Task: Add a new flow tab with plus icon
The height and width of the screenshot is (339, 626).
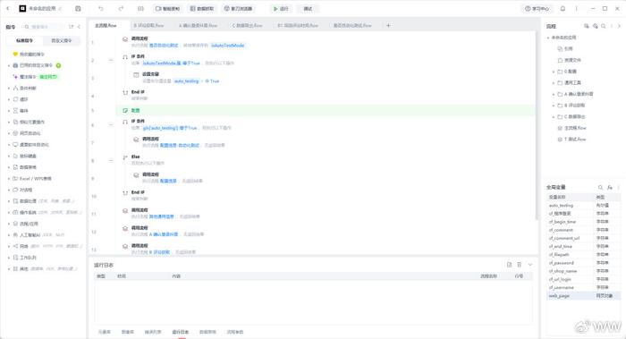Action: tap(388, 26)
